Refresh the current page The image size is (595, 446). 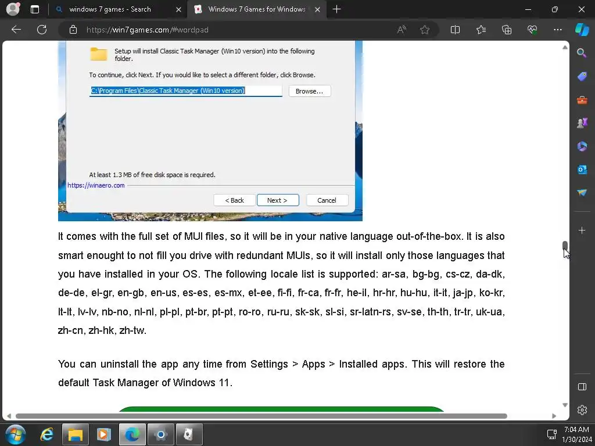[42, 30]
